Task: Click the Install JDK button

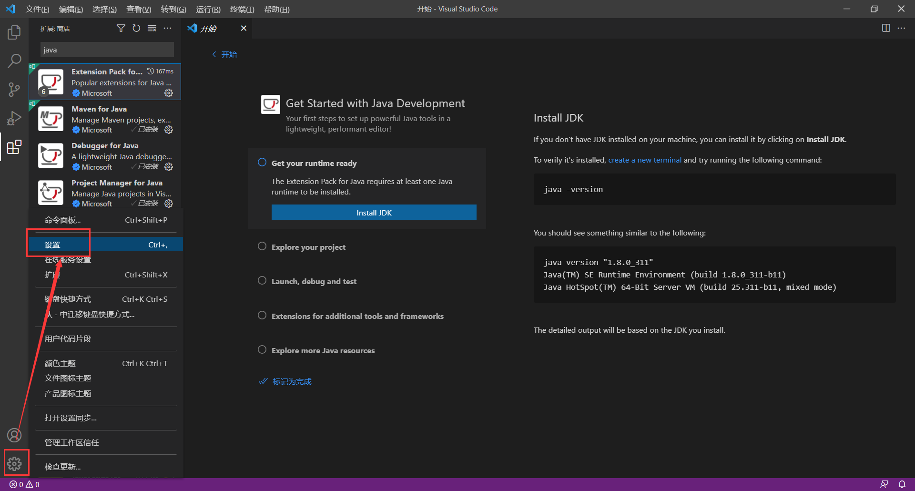Action: 374,213
